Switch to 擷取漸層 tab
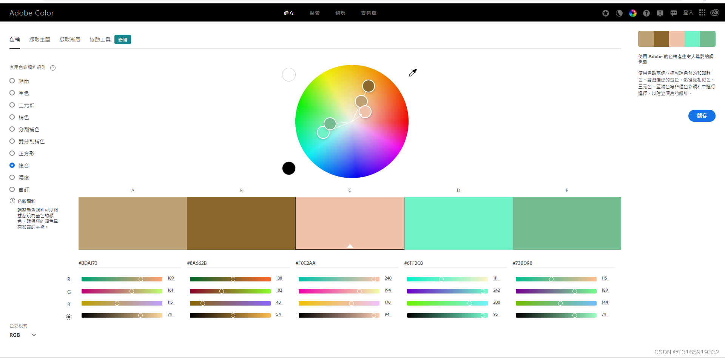The width and height of the screenshot is (725, 358). 70,40
